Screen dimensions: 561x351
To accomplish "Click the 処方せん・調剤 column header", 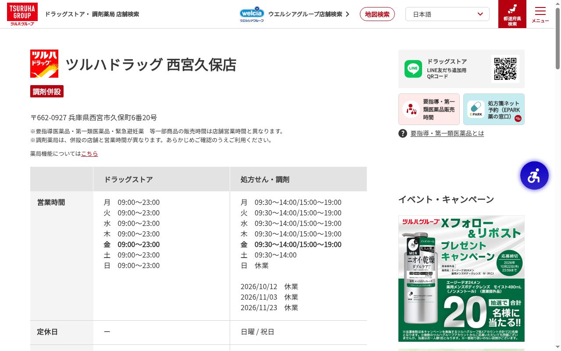I will (298, 179).
